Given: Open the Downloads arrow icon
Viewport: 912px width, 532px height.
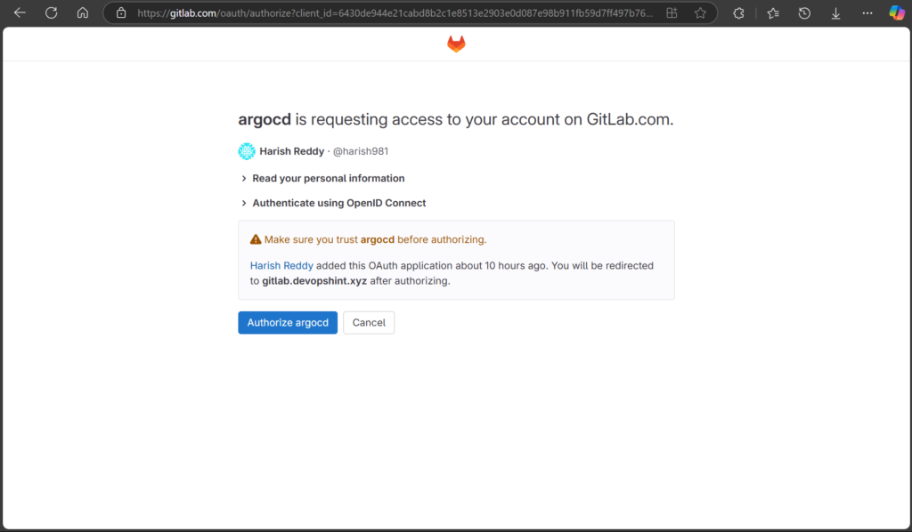Looking at the screenshot, I should click(x=835, y=12).
